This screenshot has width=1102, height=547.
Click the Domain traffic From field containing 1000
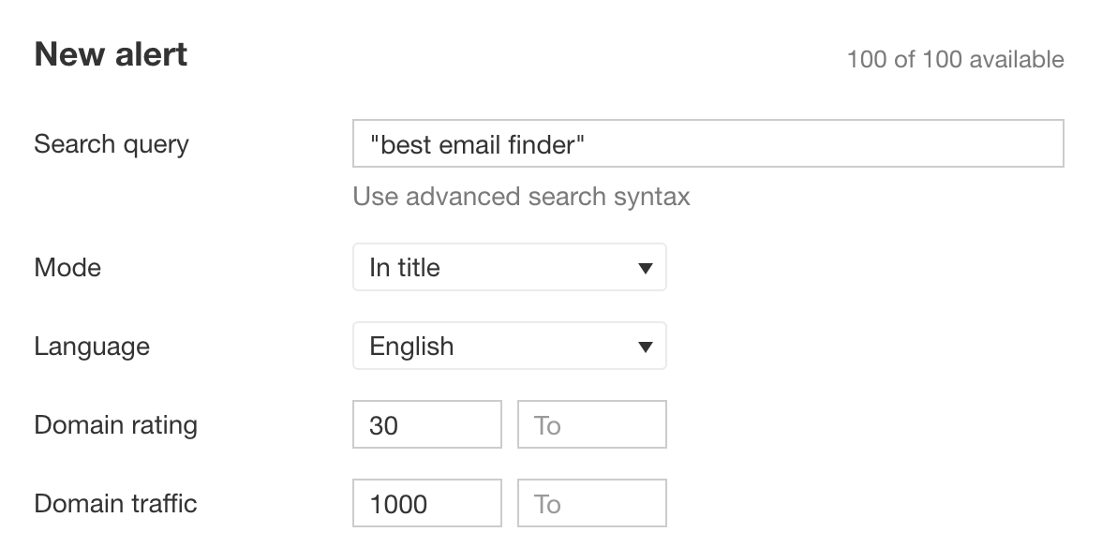[426, 503]
